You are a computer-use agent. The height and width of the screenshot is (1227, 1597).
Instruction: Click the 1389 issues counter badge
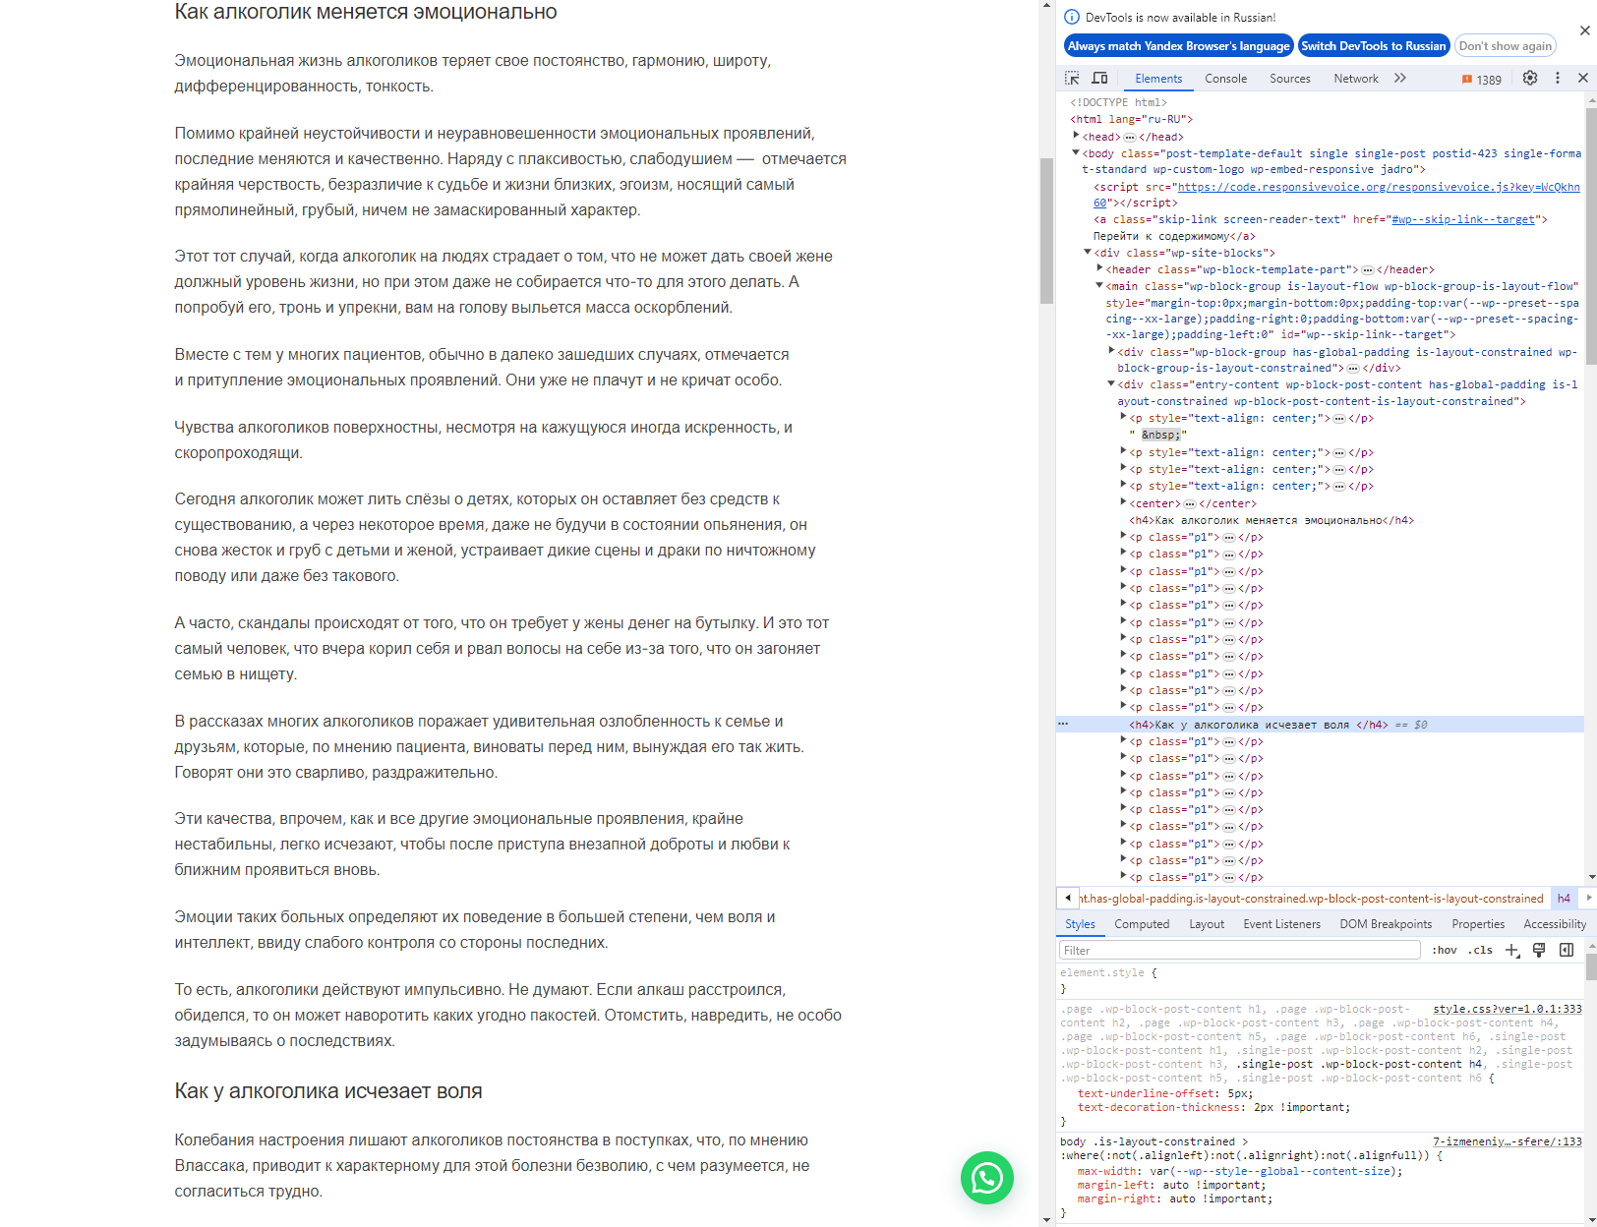pos(1482,80)
